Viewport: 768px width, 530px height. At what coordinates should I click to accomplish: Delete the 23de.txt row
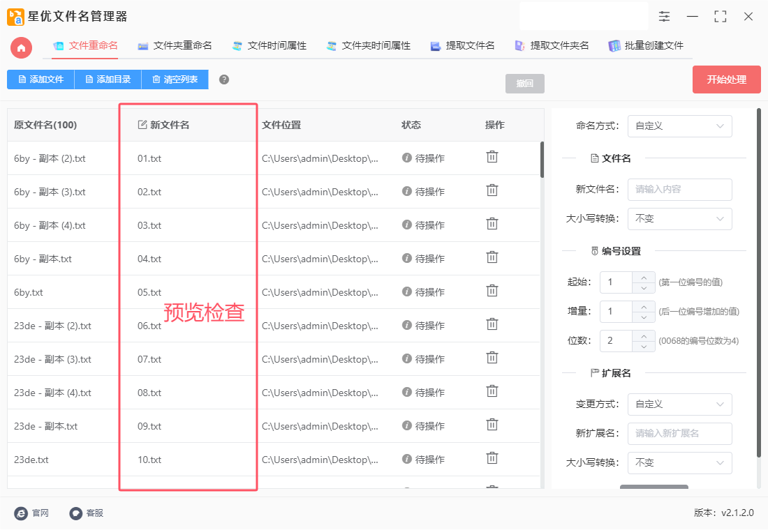point(492,459)
